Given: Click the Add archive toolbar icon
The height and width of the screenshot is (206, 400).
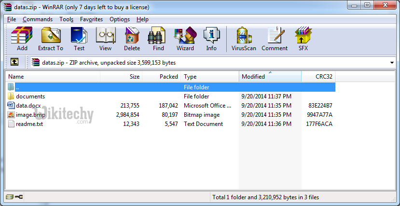Looking at the screenshot, I should point(22,39).
